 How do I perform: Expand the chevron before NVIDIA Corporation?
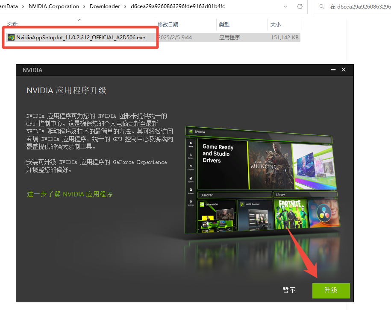tap(23, 6)
